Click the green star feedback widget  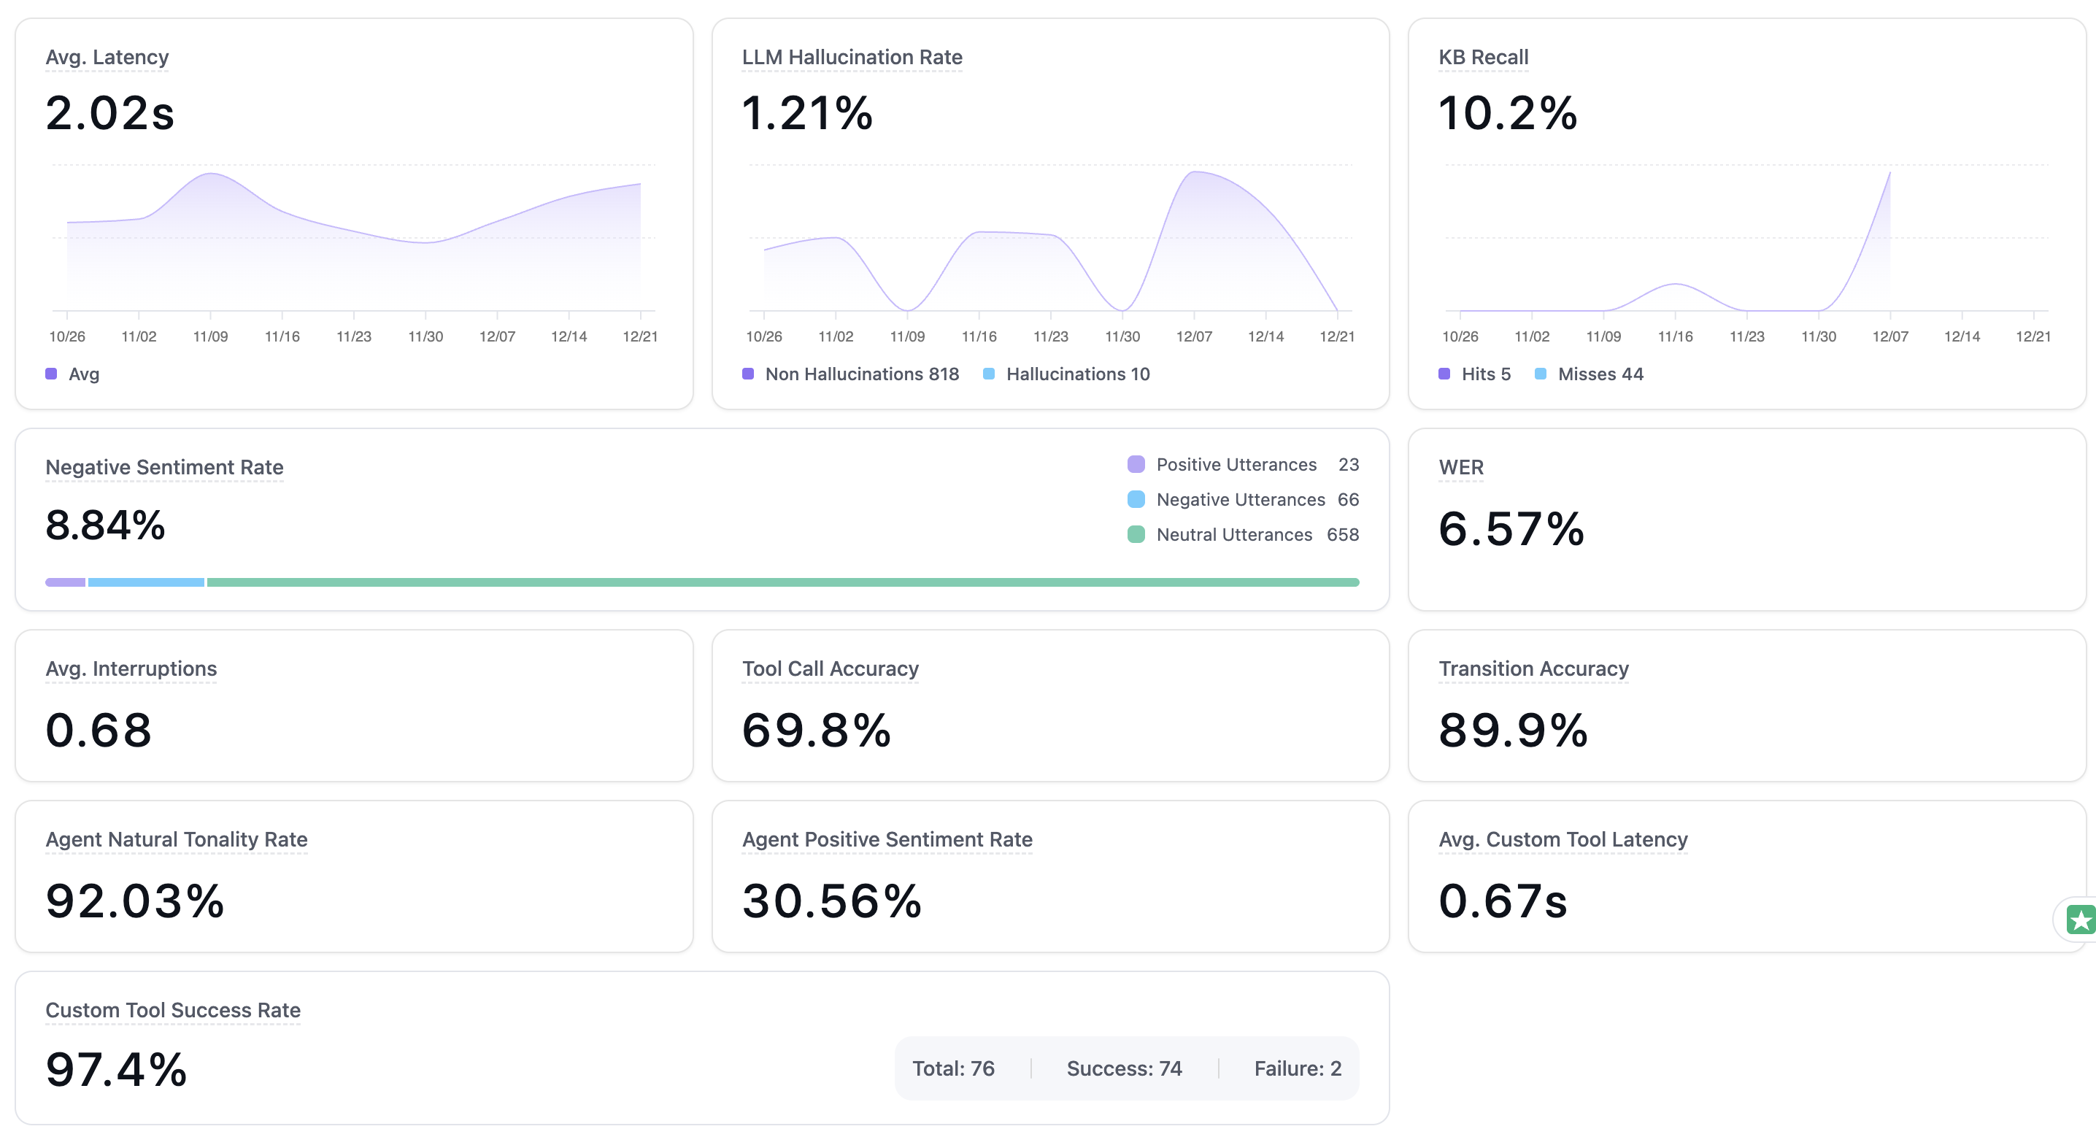(2082, 920)
